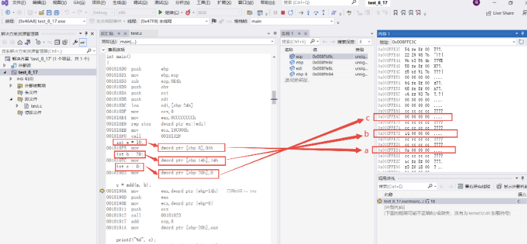Click the Switch Views icon in Solution Explorer
The image size is (527, 244).
point(27,42)
